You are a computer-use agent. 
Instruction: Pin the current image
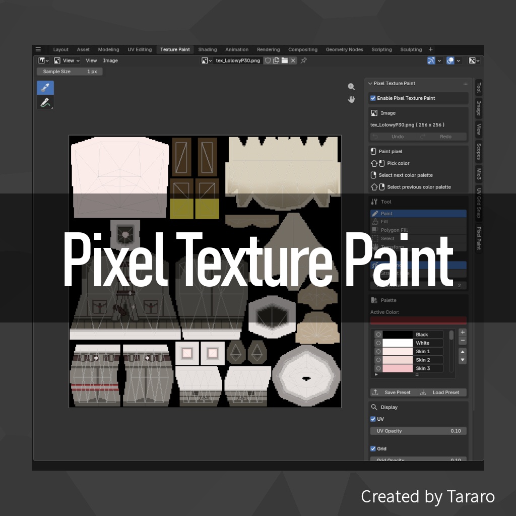click(x=304, y=60)
